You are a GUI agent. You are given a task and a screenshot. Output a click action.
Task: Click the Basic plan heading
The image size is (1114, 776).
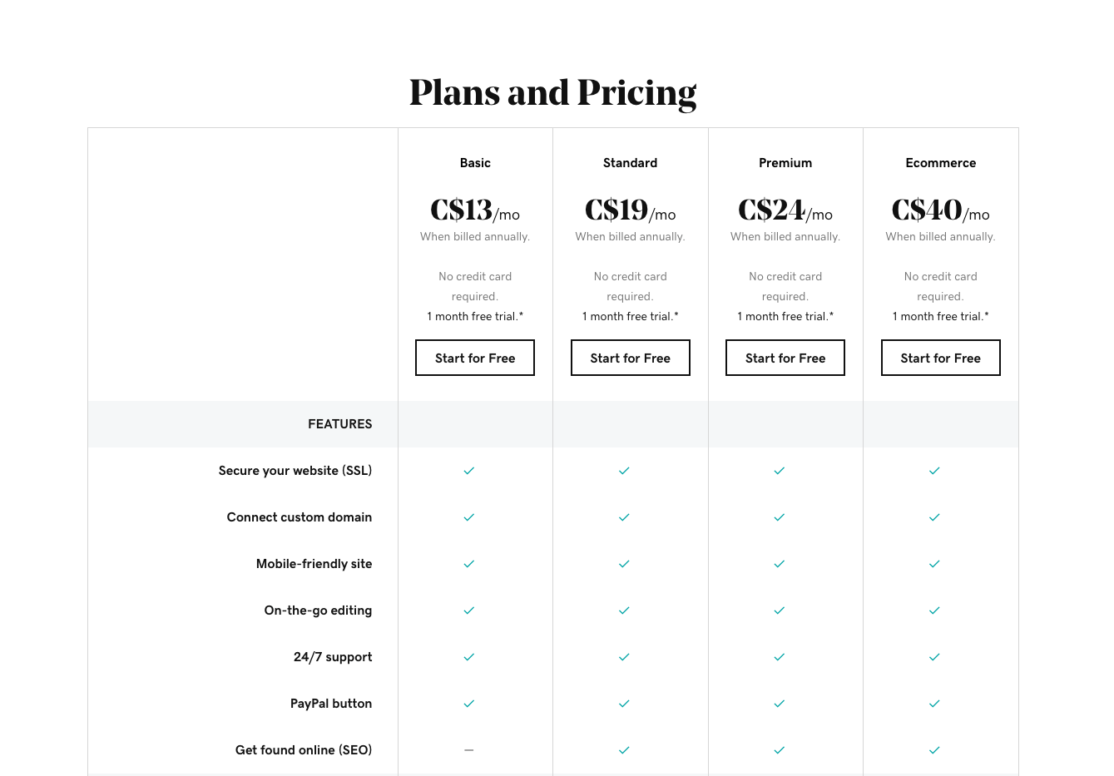(x=475, y=163)
